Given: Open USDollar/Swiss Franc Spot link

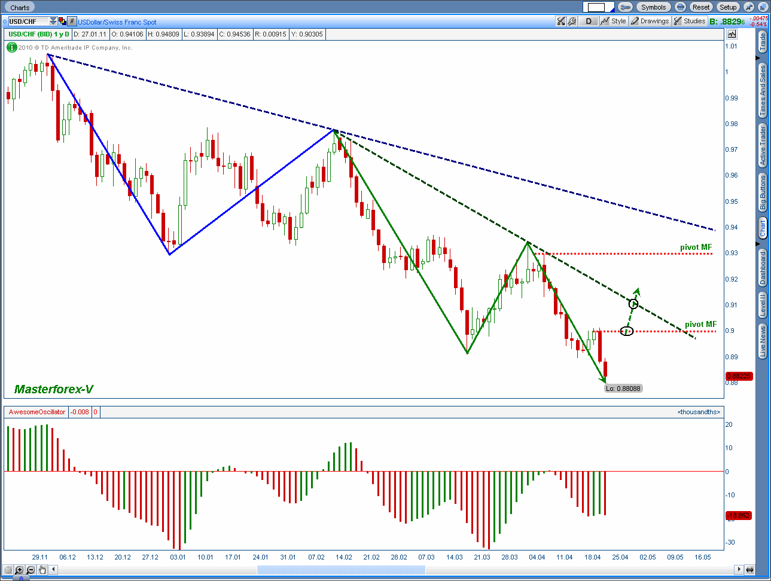Looking at the screenshot, I should click(x=117, y=22).
